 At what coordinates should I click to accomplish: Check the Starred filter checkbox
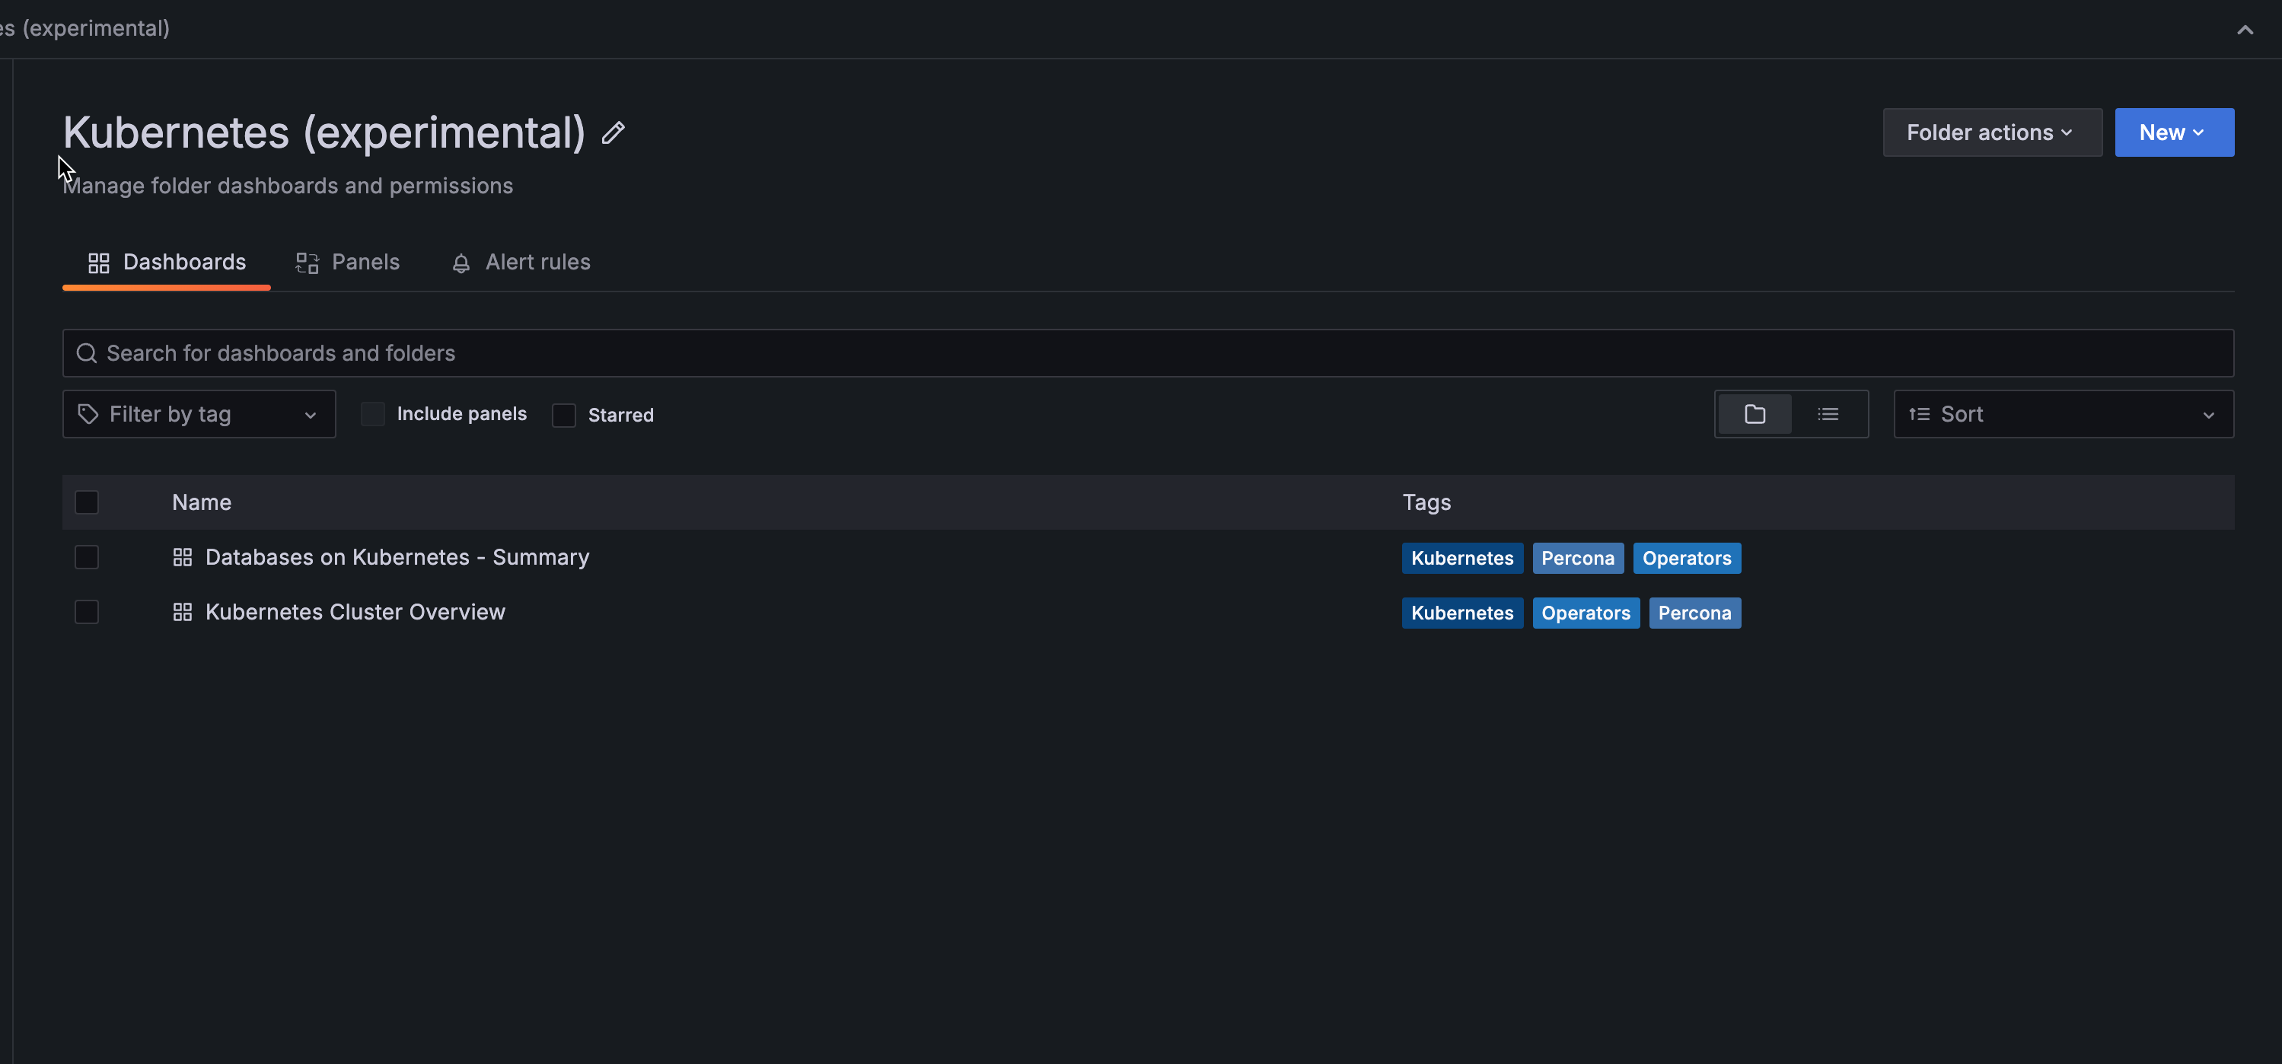point(564,415)
